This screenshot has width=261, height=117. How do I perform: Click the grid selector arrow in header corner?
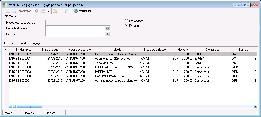(6, 50)
